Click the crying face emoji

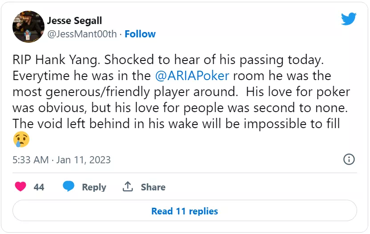21,139
